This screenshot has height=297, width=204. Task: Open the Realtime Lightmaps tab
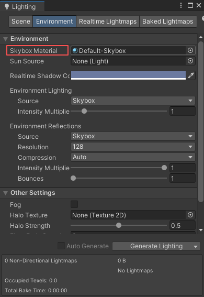[108, 21]
